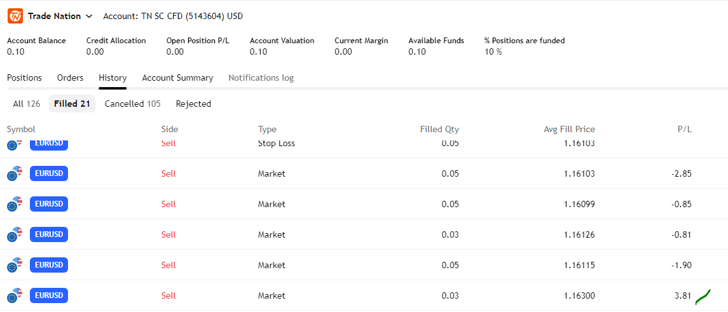Click the EUR/USD flag icon at 1.16115 row
728x312 pixels.
15,265
